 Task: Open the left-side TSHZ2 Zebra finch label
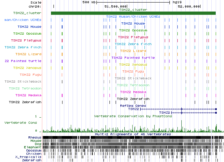pos(23,47)
